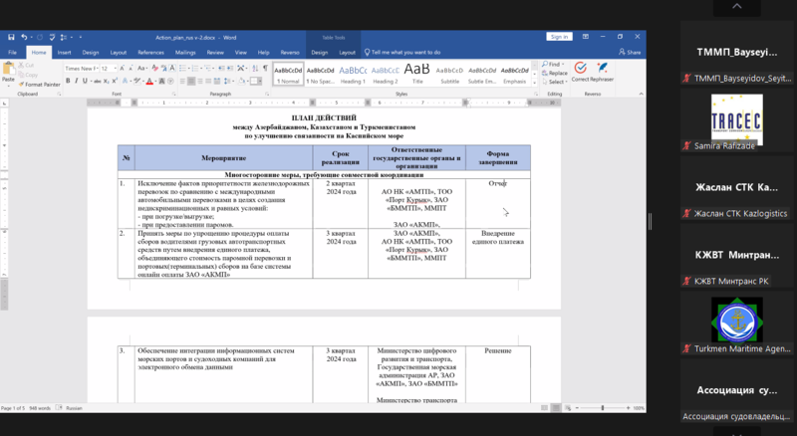Click Tell me what you want field
The width and height of the screenshot is (797, 436).
coord(402,52)
